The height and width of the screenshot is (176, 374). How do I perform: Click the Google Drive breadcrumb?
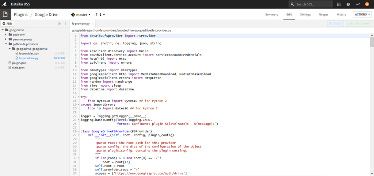[46, 15]
